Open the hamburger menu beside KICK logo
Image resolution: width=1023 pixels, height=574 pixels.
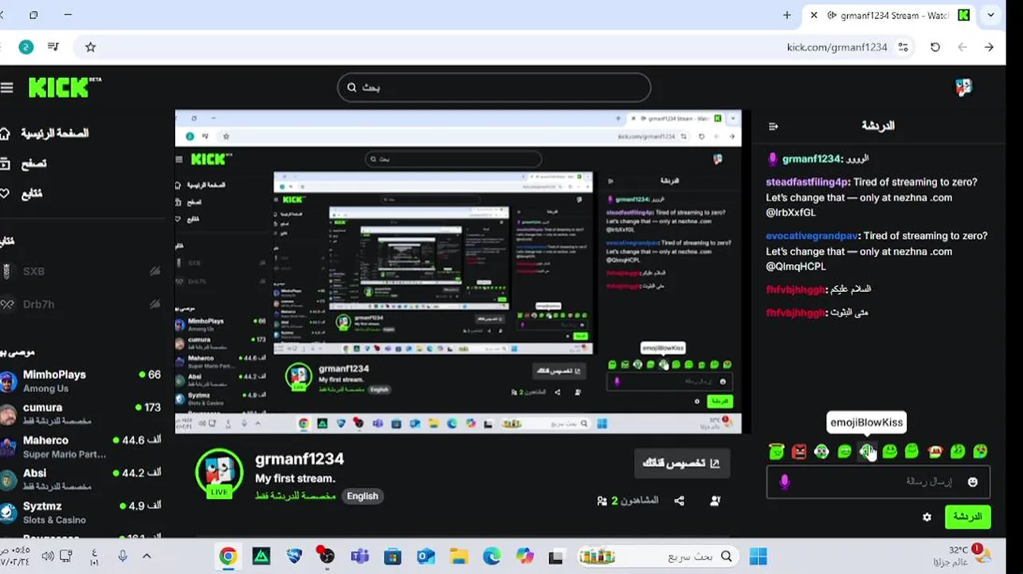click(6, 88)
